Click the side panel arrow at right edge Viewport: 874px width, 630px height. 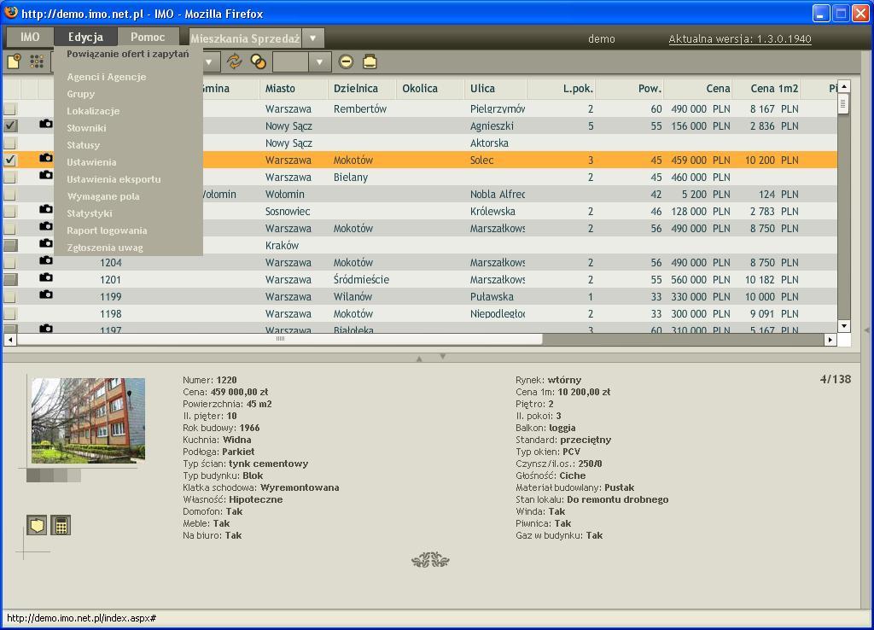[867, 330]
